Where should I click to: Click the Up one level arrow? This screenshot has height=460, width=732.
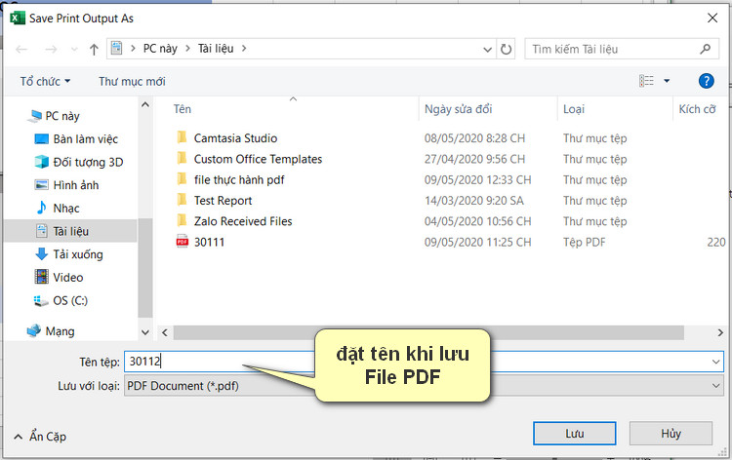point(94,49)
